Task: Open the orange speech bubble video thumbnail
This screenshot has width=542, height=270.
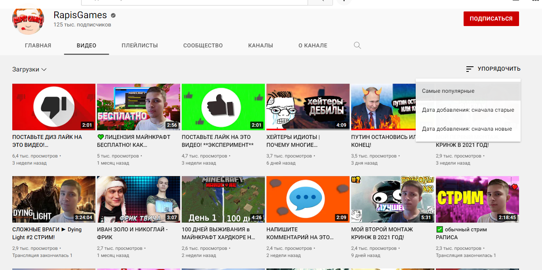Action: point(308,199)
